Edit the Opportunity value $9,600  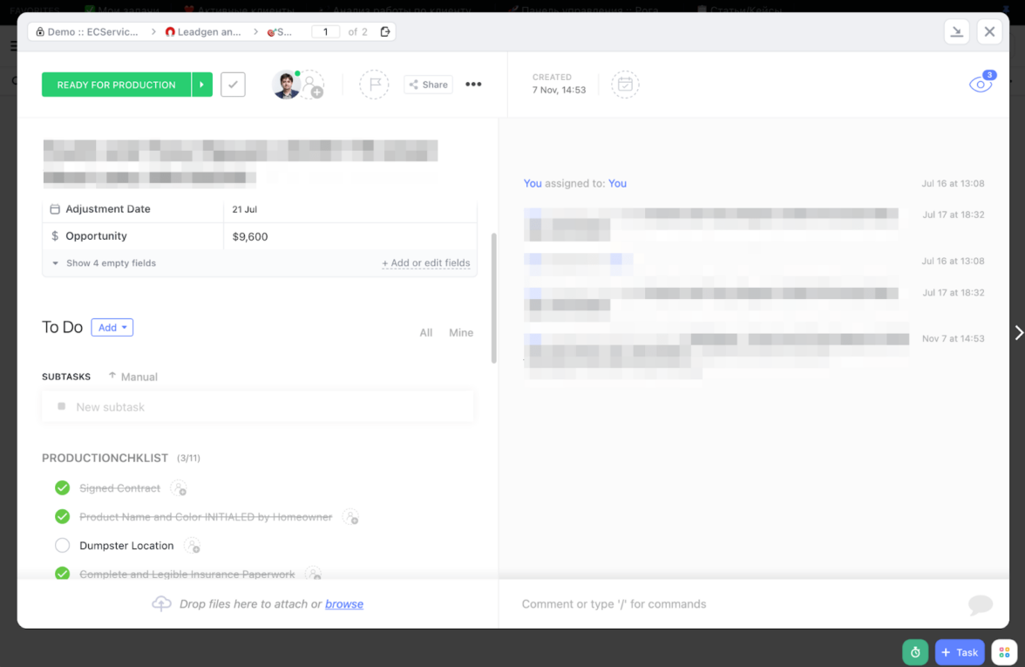(x=249, y=237)
